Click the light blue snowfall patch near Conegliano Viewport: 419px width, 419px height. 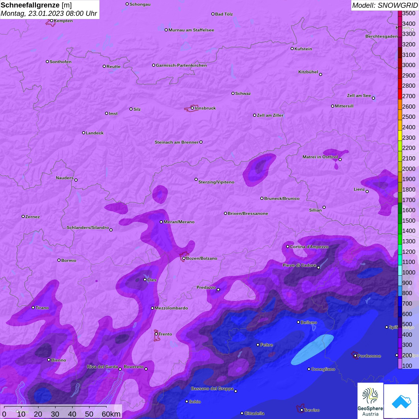tap(312, 350)
